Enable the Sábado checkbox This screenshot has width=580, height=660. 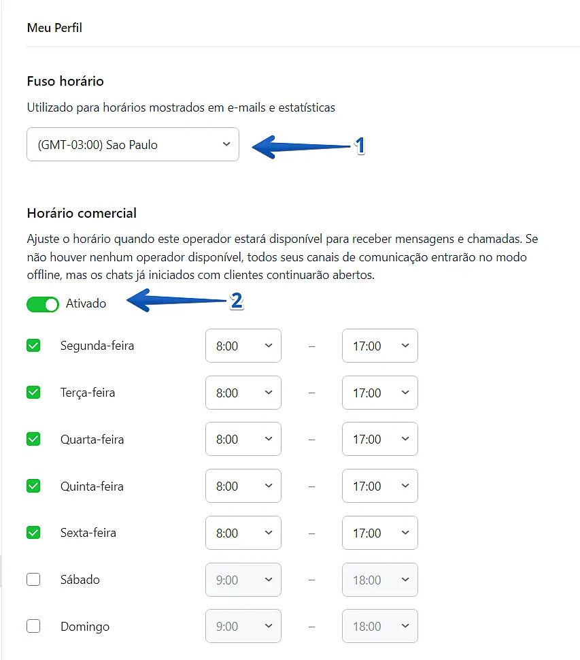pos(33,580)
